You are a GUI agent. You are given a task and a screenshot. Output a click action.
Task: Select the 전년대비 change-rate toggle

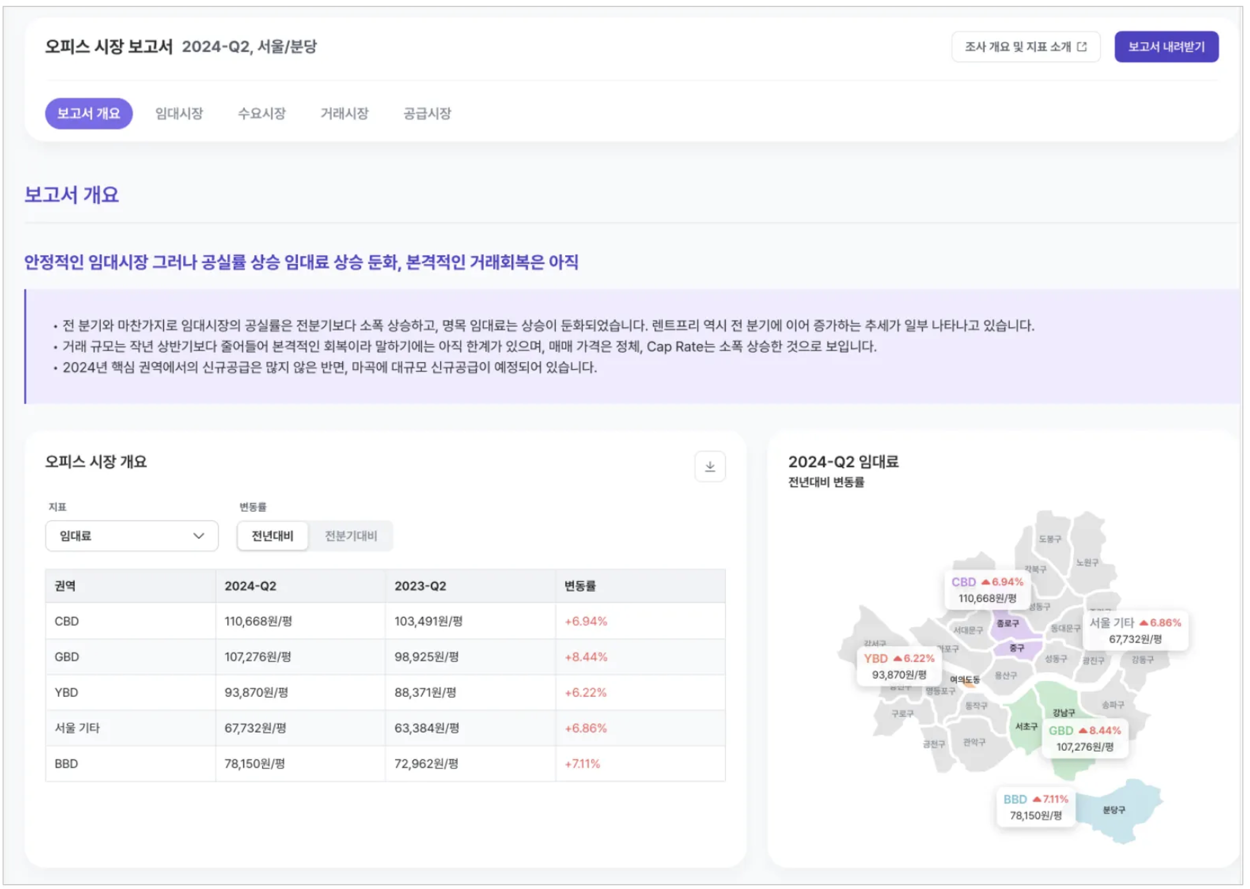(x=273, y=536)
